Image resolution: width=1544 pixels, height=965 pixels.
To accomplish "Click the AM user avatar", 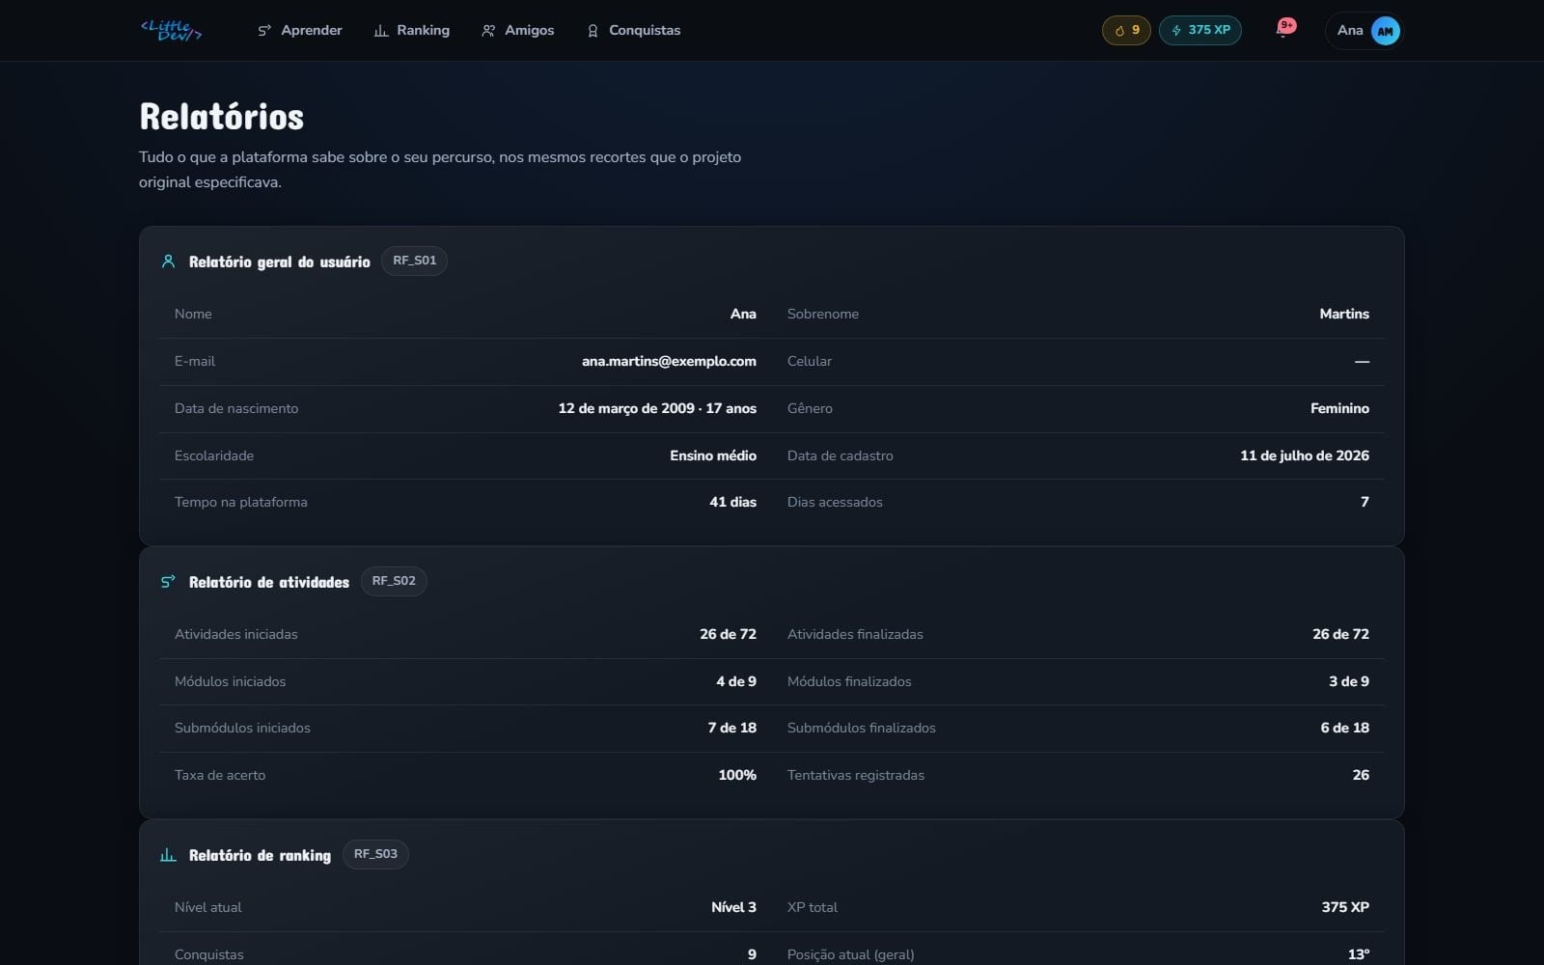I will point(1385,31).
